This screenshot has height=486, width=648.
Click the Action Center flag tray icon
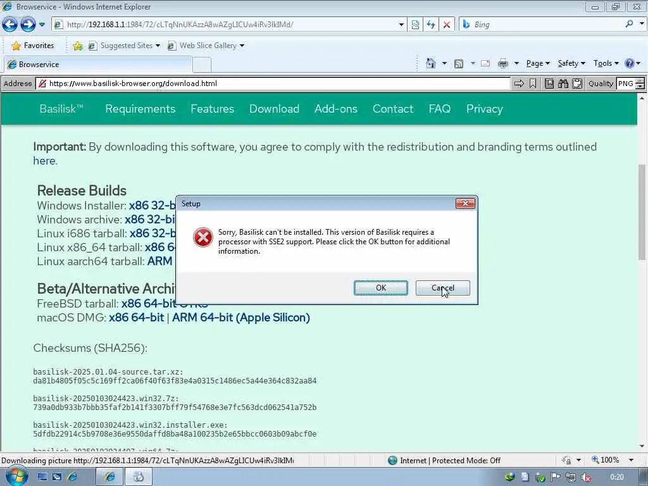click(x=556, y=477)
